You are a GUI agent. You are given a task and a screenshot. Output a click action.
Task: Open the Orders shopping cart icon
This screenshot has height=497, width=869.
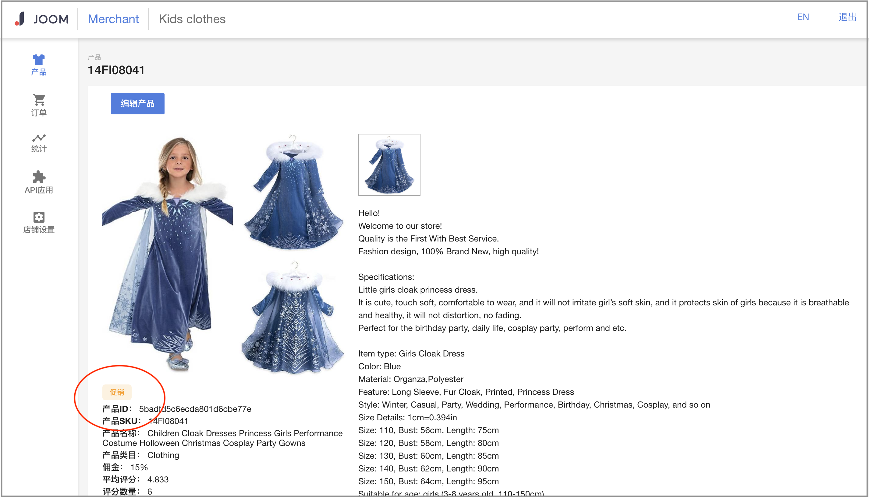39,100
